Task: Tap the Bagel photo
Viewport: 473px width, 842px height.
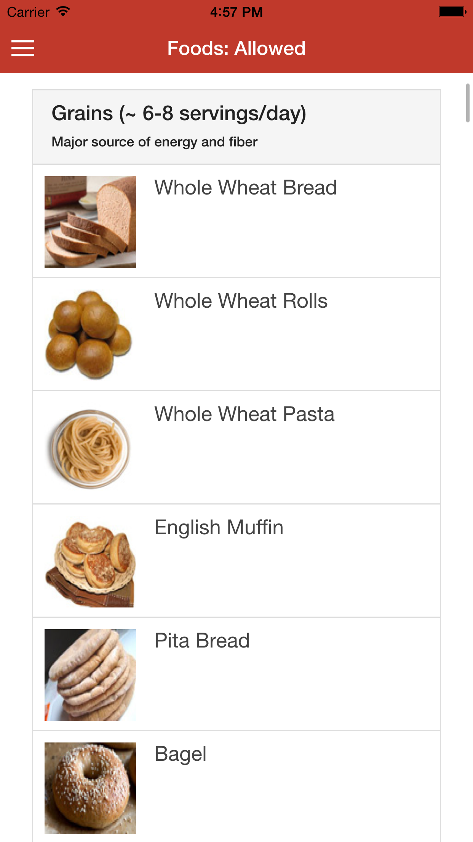Action: 90,787
